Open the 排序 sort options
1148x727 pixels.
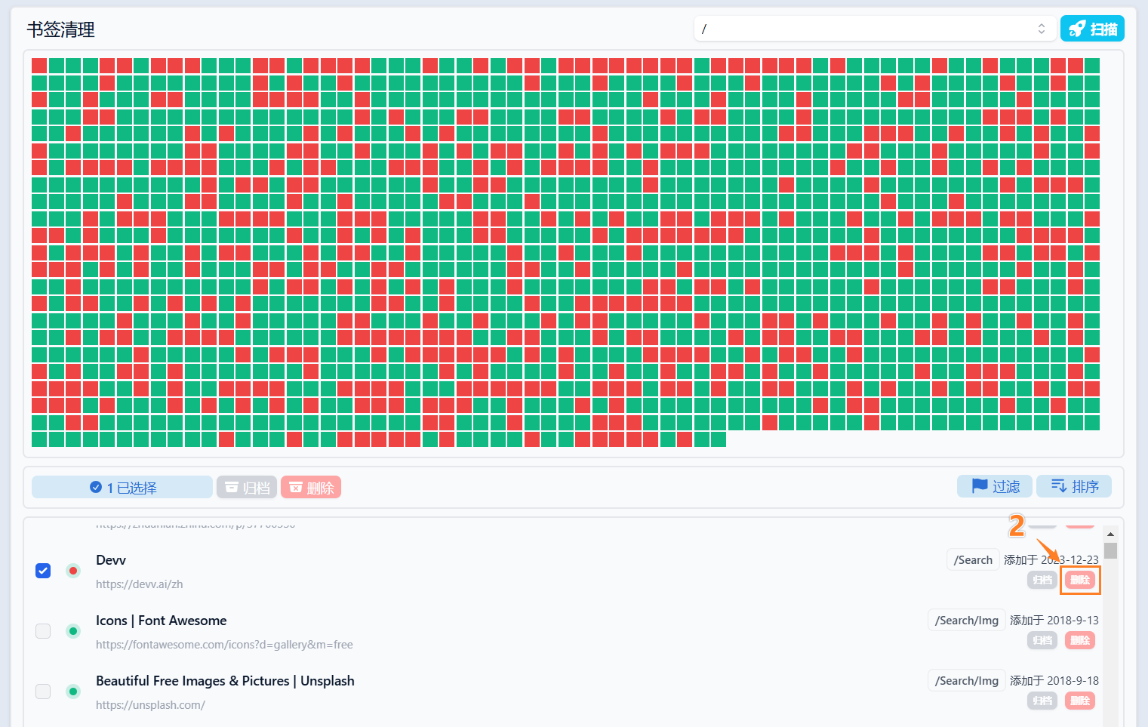pos(1074,487)
